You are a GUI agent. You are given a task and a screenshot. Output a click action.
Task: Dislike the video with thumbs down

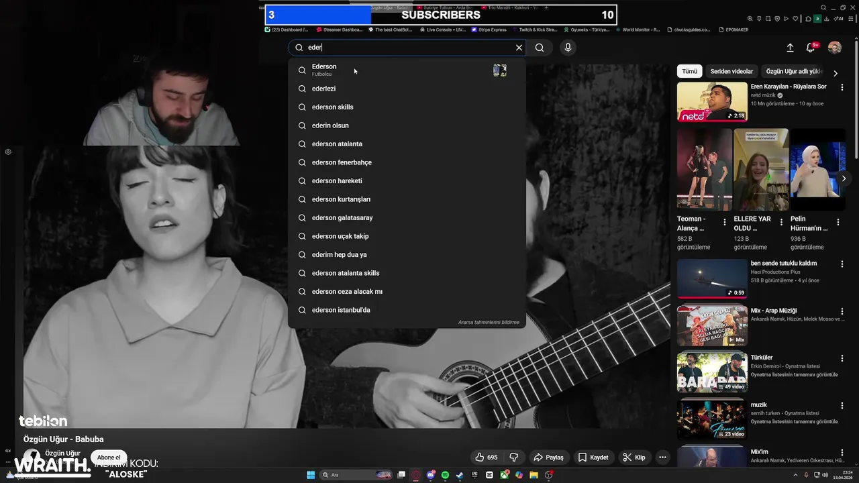(514, 458)
